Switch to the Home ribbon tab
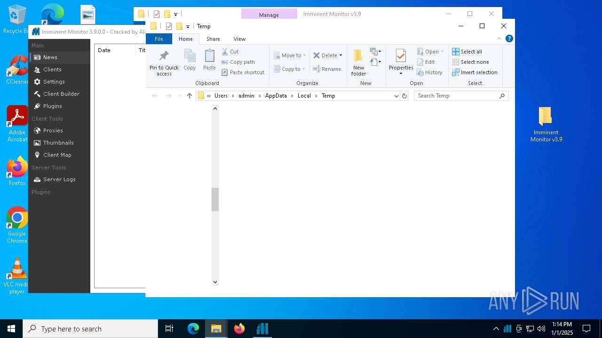The width and height of the screenshot is (602, 338). click(x=185, y=39)
